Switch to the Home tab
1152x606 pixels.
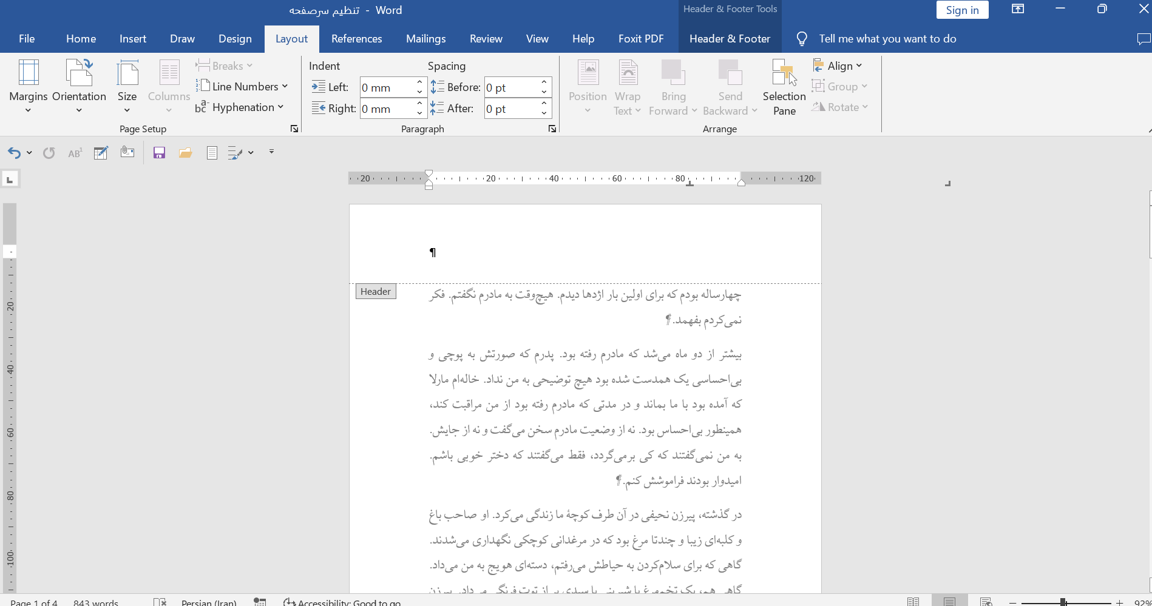pos(81,39)
